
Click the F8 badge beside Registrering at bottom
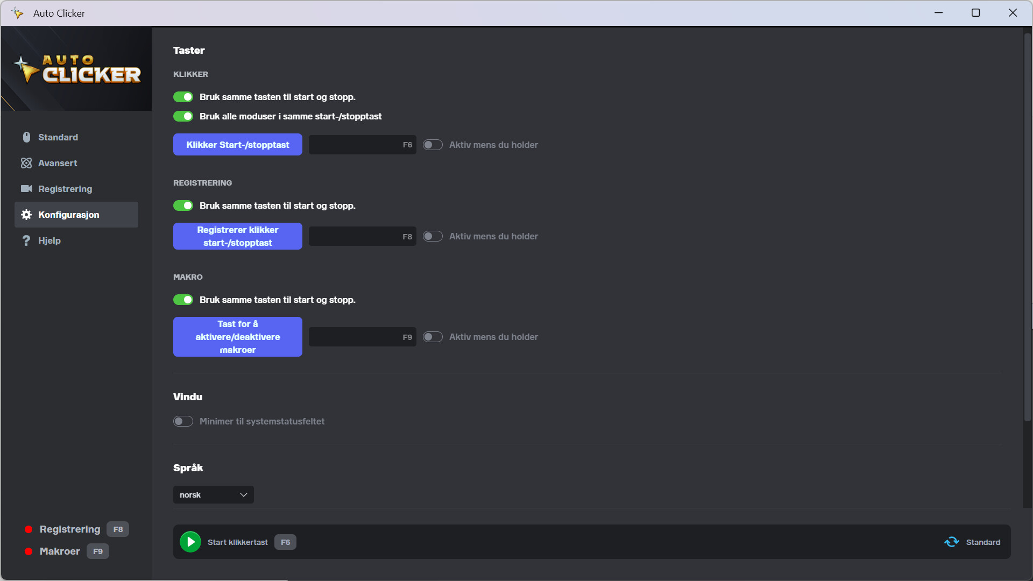coord(118,529)
